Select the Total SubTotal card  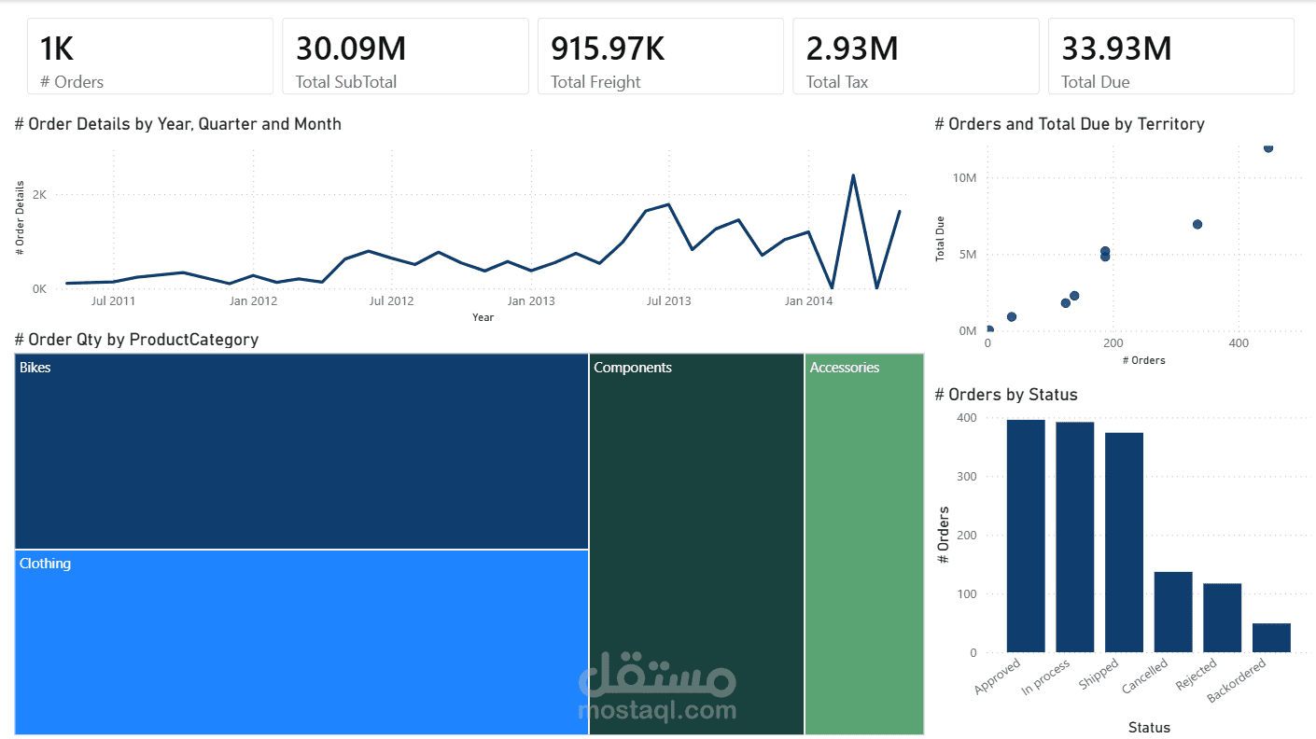405,57
